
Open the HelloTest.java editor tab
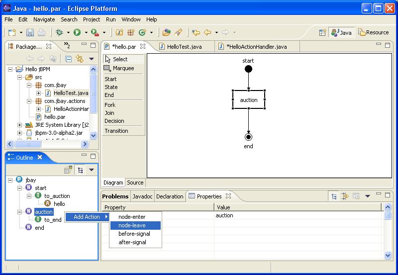pos(181,47)
